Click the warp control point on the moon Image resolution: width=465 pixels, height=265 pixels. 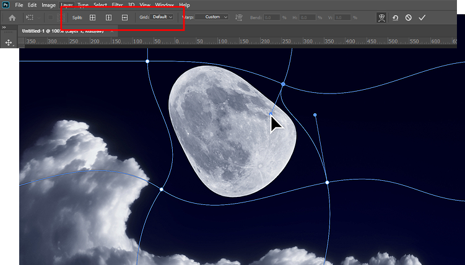tap(271, 114)
